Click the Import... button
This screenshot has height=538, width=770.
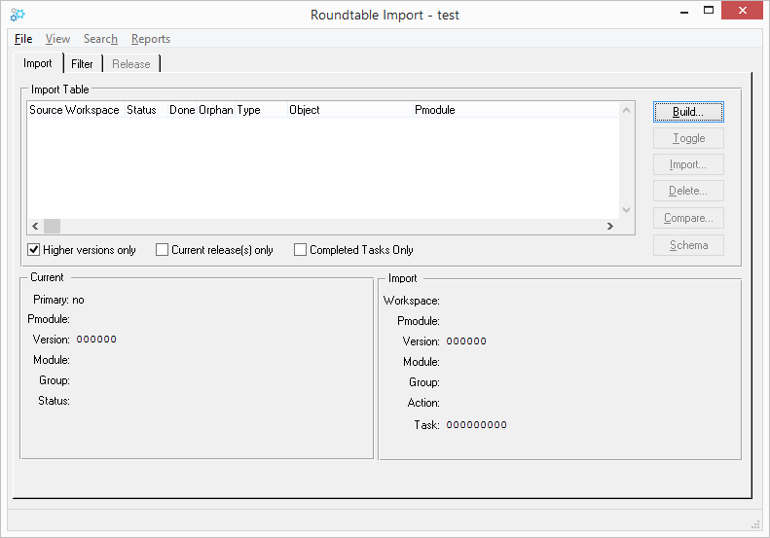tap(688, 164)
